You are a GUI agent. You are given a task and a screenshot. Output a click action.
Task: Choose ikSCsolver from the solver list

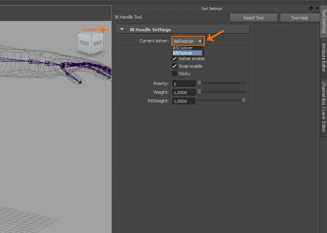[x=183, y=48]
